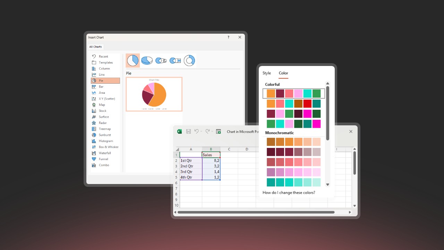Viewport: 444px width, 250px height.
Task: Select Bar in the chart type list
Action: pos(105,87)
